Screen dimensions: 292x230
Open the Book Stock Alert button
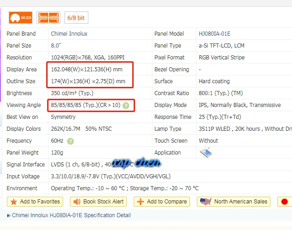(98, 202)
